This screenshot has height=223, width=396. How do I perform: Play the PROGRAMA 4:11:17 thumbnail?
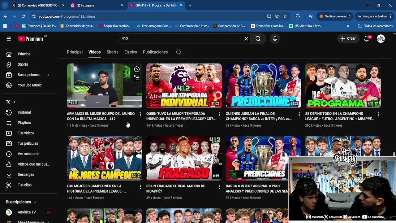tap(343, 85)
